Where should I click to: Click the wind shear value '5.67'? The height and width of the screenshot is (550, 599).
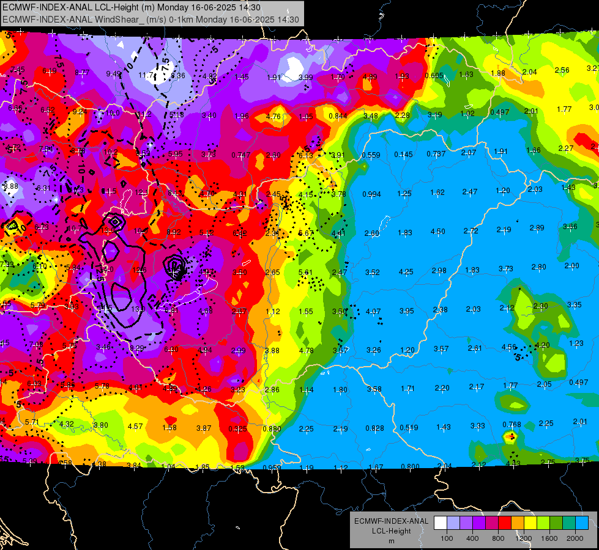coord(305,233)
